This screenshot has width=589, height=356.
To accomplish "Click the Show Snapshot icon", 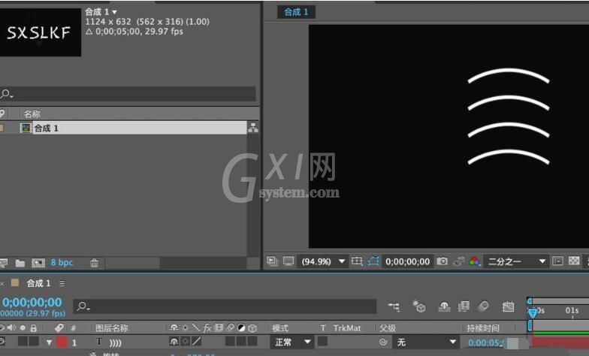I will pyautogui.click(x=458, y=261).
